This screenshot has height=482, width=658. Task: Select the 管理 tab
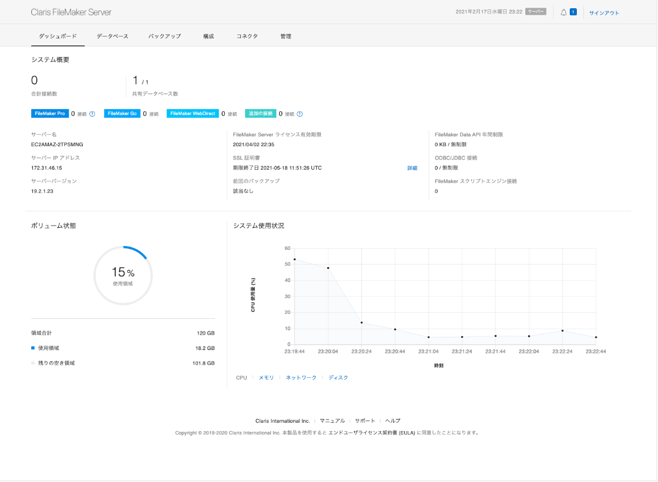pyautogui.click(x=286, y=36)
